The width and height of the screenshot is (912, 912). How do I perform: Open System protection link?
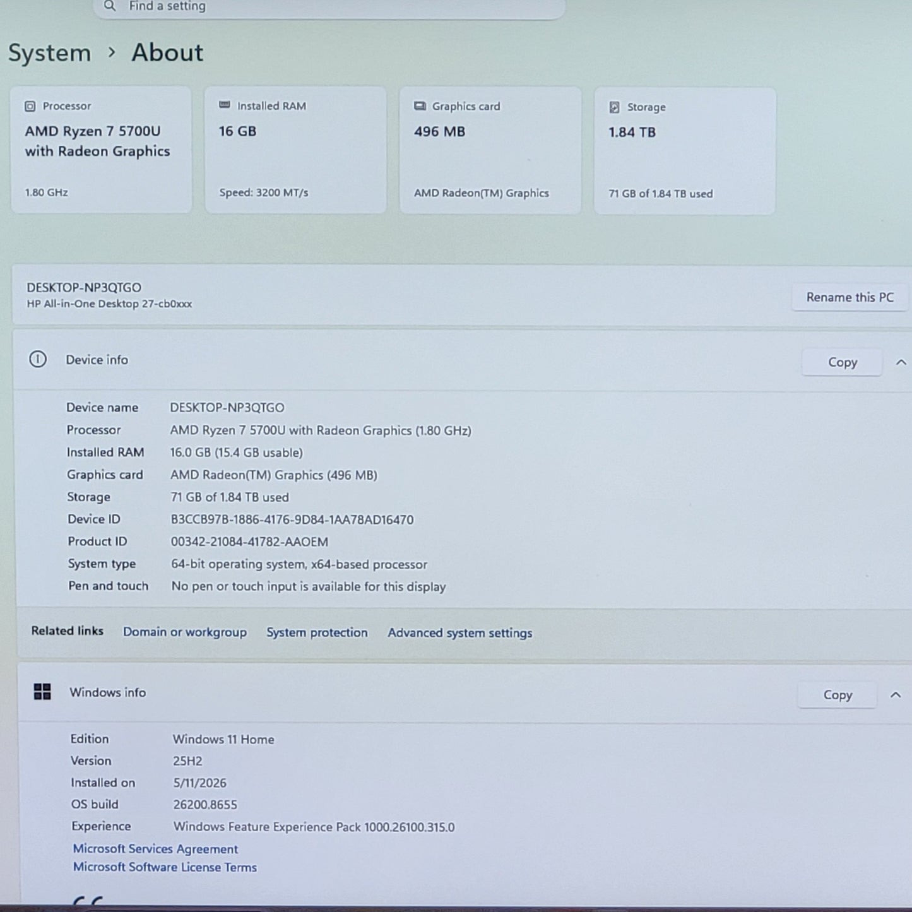(317, 632)
